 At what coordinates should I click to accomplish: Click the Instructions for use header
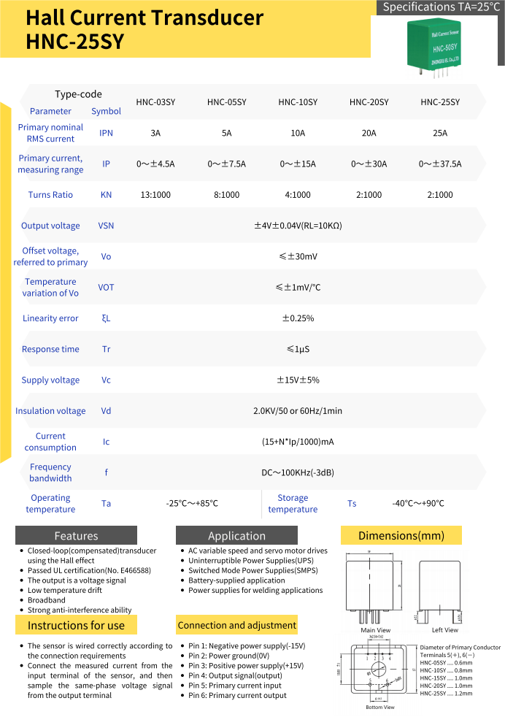tap(76, 625)
